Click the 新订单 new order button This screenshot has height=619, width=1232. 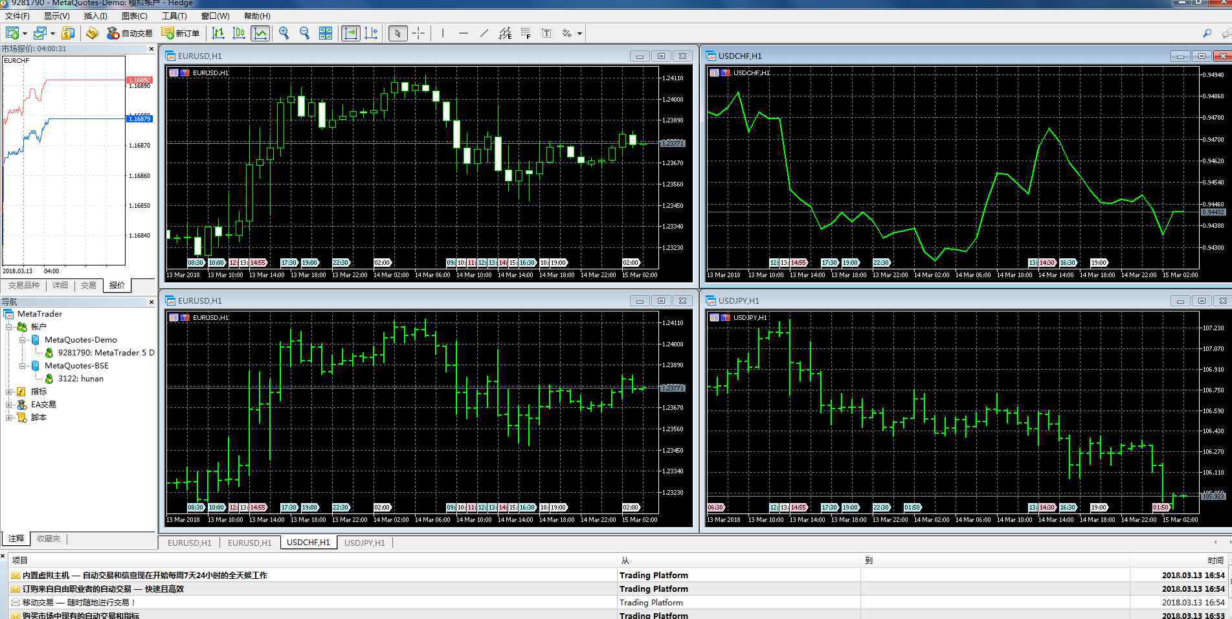tap(181, 33)
